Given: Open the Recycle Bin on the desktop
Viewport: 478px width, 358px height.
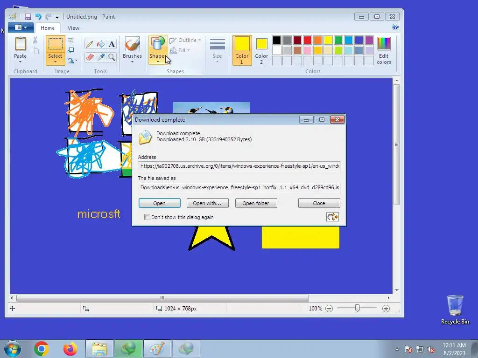Looking at the screenshot, I should click(455, 310).
